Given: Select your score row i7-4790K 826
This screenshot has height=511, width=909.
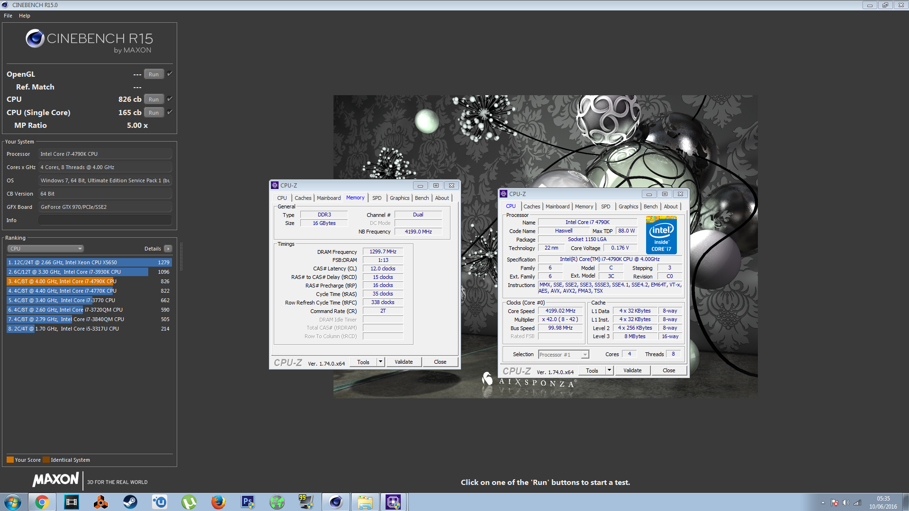Looking at the screenshot, I should 89,281.
